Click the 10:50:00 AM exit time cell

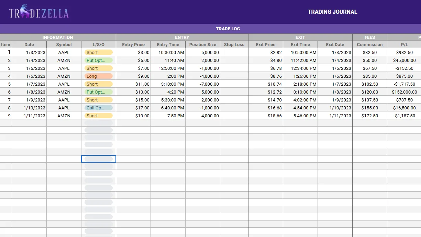300,52
